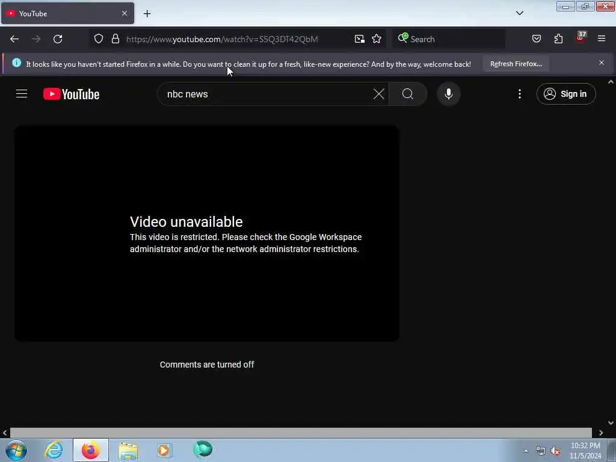616x462 pixels.
Task: Open the green round app on taskbar
Action: (203, 449)
